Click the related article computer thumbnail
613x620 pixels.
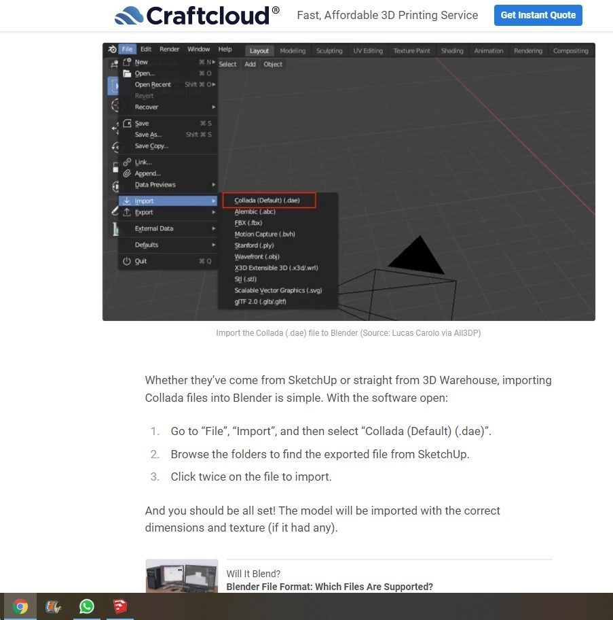pyautogui.click(x=181, y=576)
